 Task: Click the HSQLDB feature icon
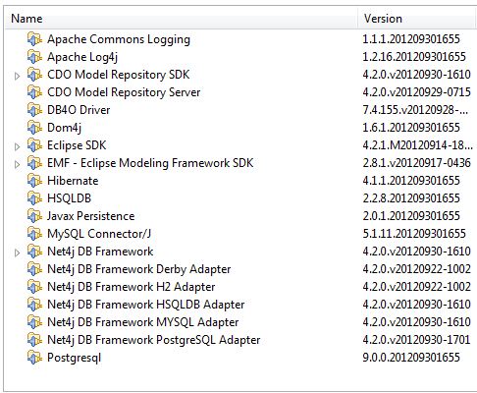(x=34, y=198)
